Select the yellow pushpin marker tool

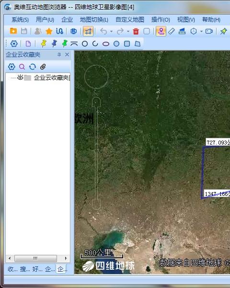[x=44, y=44]
